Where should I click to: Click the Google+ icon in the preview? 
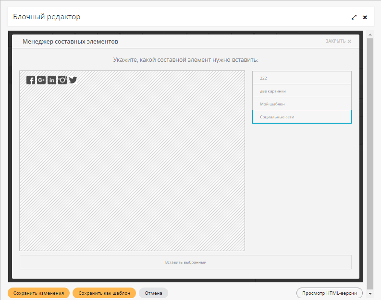coord(41,80)
